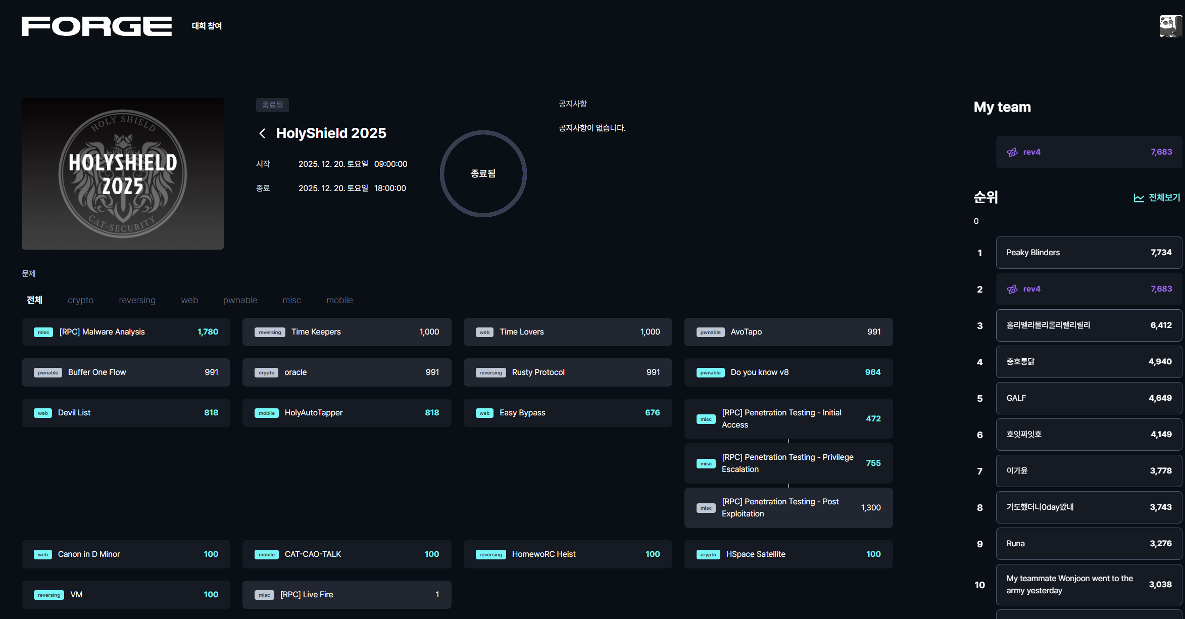
Task: Select the mobile category tab
Action: (339, 300)
